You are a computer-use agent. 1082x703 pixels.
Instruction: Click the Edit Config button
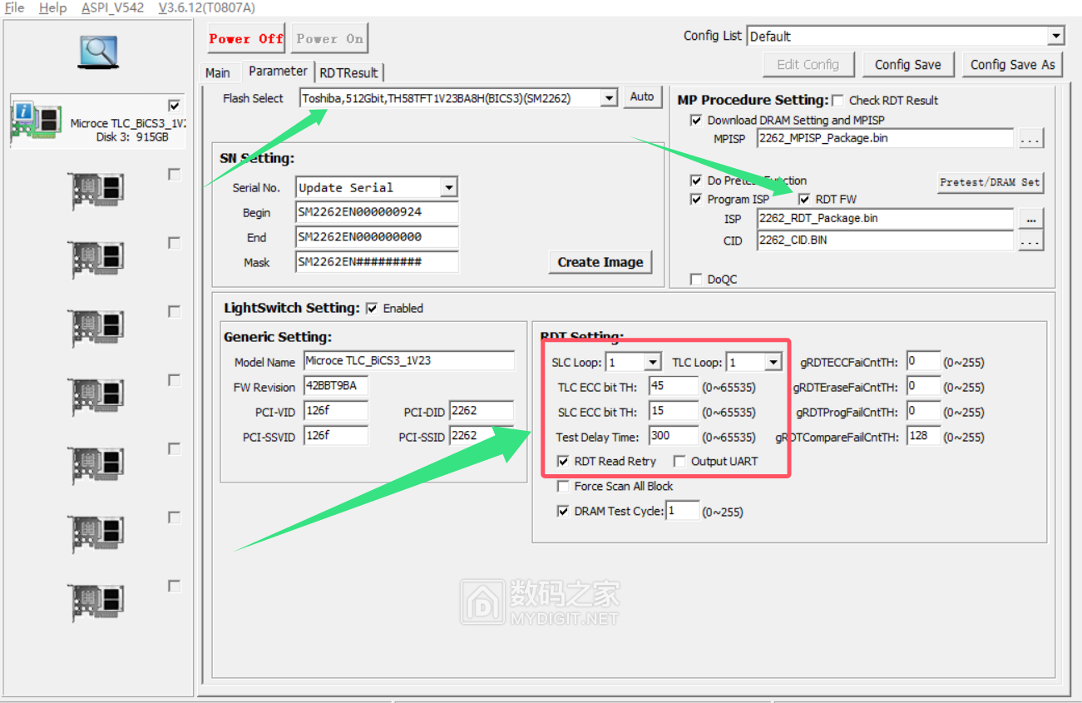coord(808,64)
